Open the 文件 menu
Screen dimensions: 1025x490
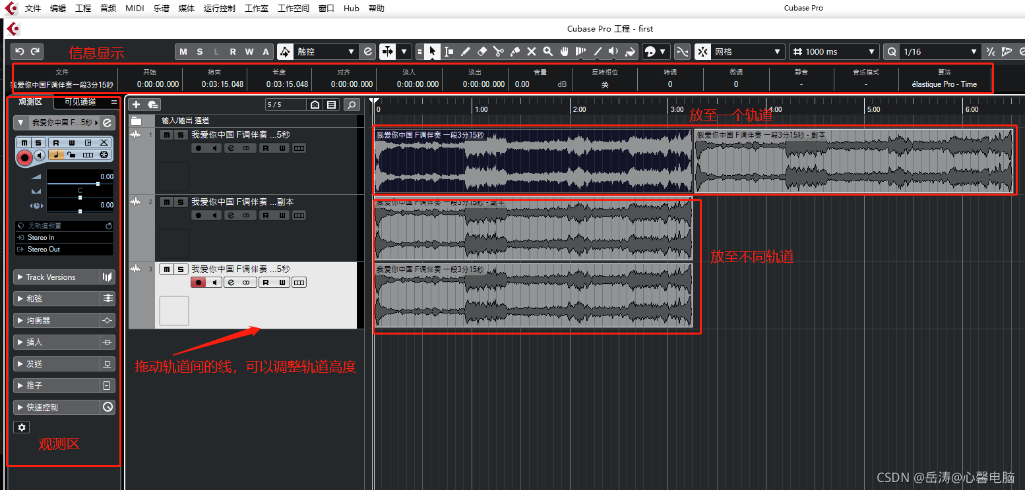point(33,9)
